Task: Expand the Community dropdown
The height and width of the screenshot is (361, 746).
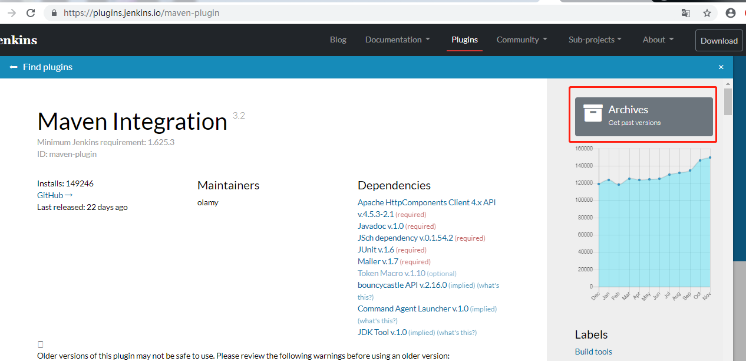Action: (x=522, y=40)
